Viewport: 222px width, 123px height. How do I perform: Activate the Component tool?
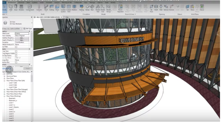30,8
